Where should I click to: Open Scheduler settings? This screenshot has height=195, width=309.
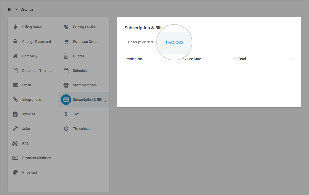81,71
